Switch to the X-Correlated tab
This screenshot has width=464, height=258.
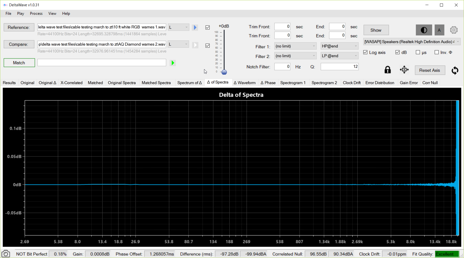click(72, 83)
